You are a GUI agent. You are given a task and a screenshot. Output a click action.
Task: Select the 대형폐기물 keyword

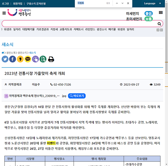point(28,29)
